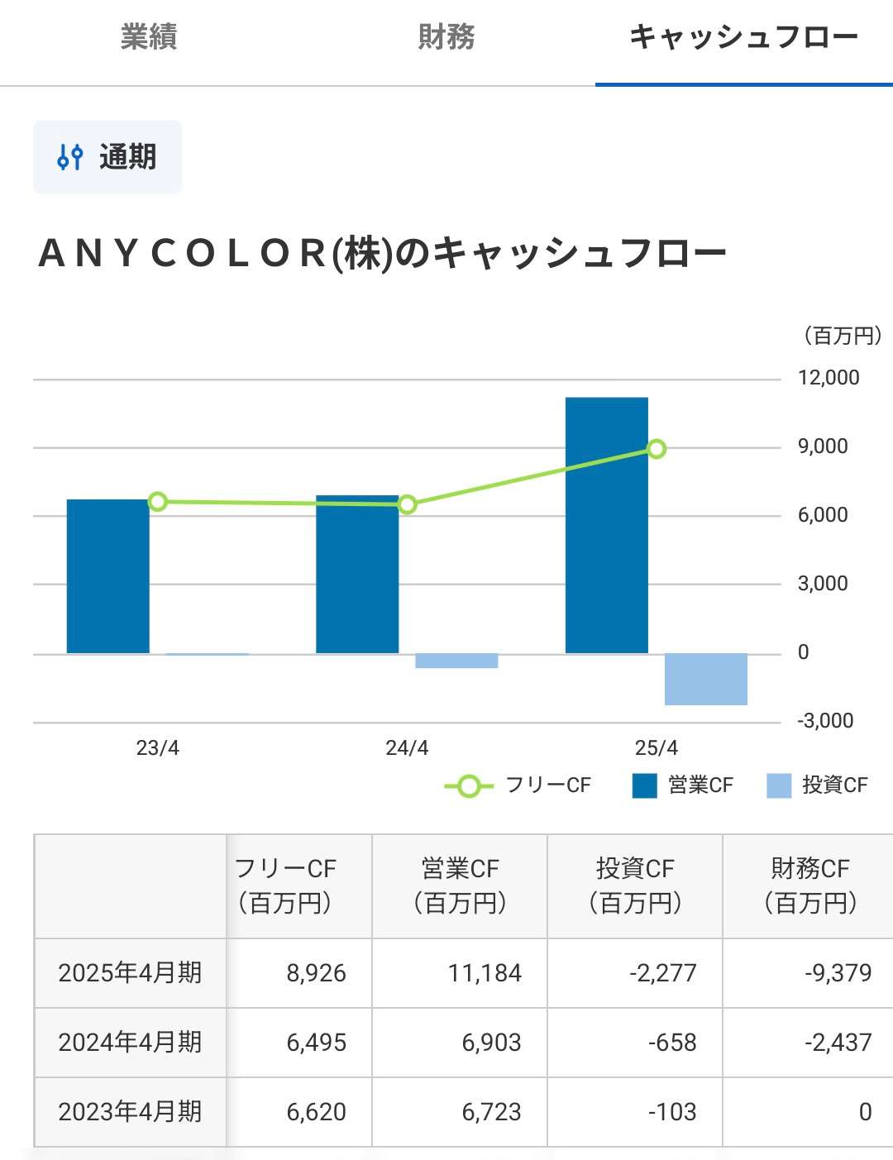The image size is (893, 1160).
Task: Click the 2025年4月期 row header
Action: pyautogui.click(x=130, y=973)
